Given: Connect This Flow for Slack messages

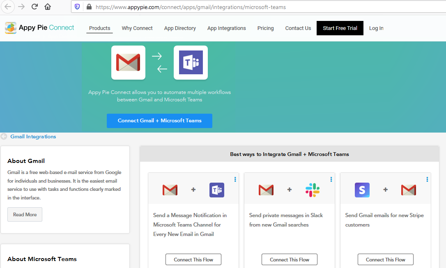Looking at the screenshot, I should (290, 259).
